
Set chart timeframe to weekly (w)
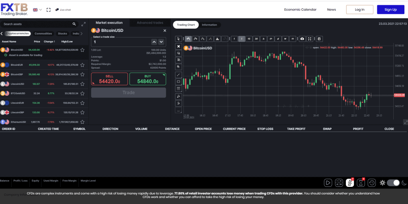285,39
